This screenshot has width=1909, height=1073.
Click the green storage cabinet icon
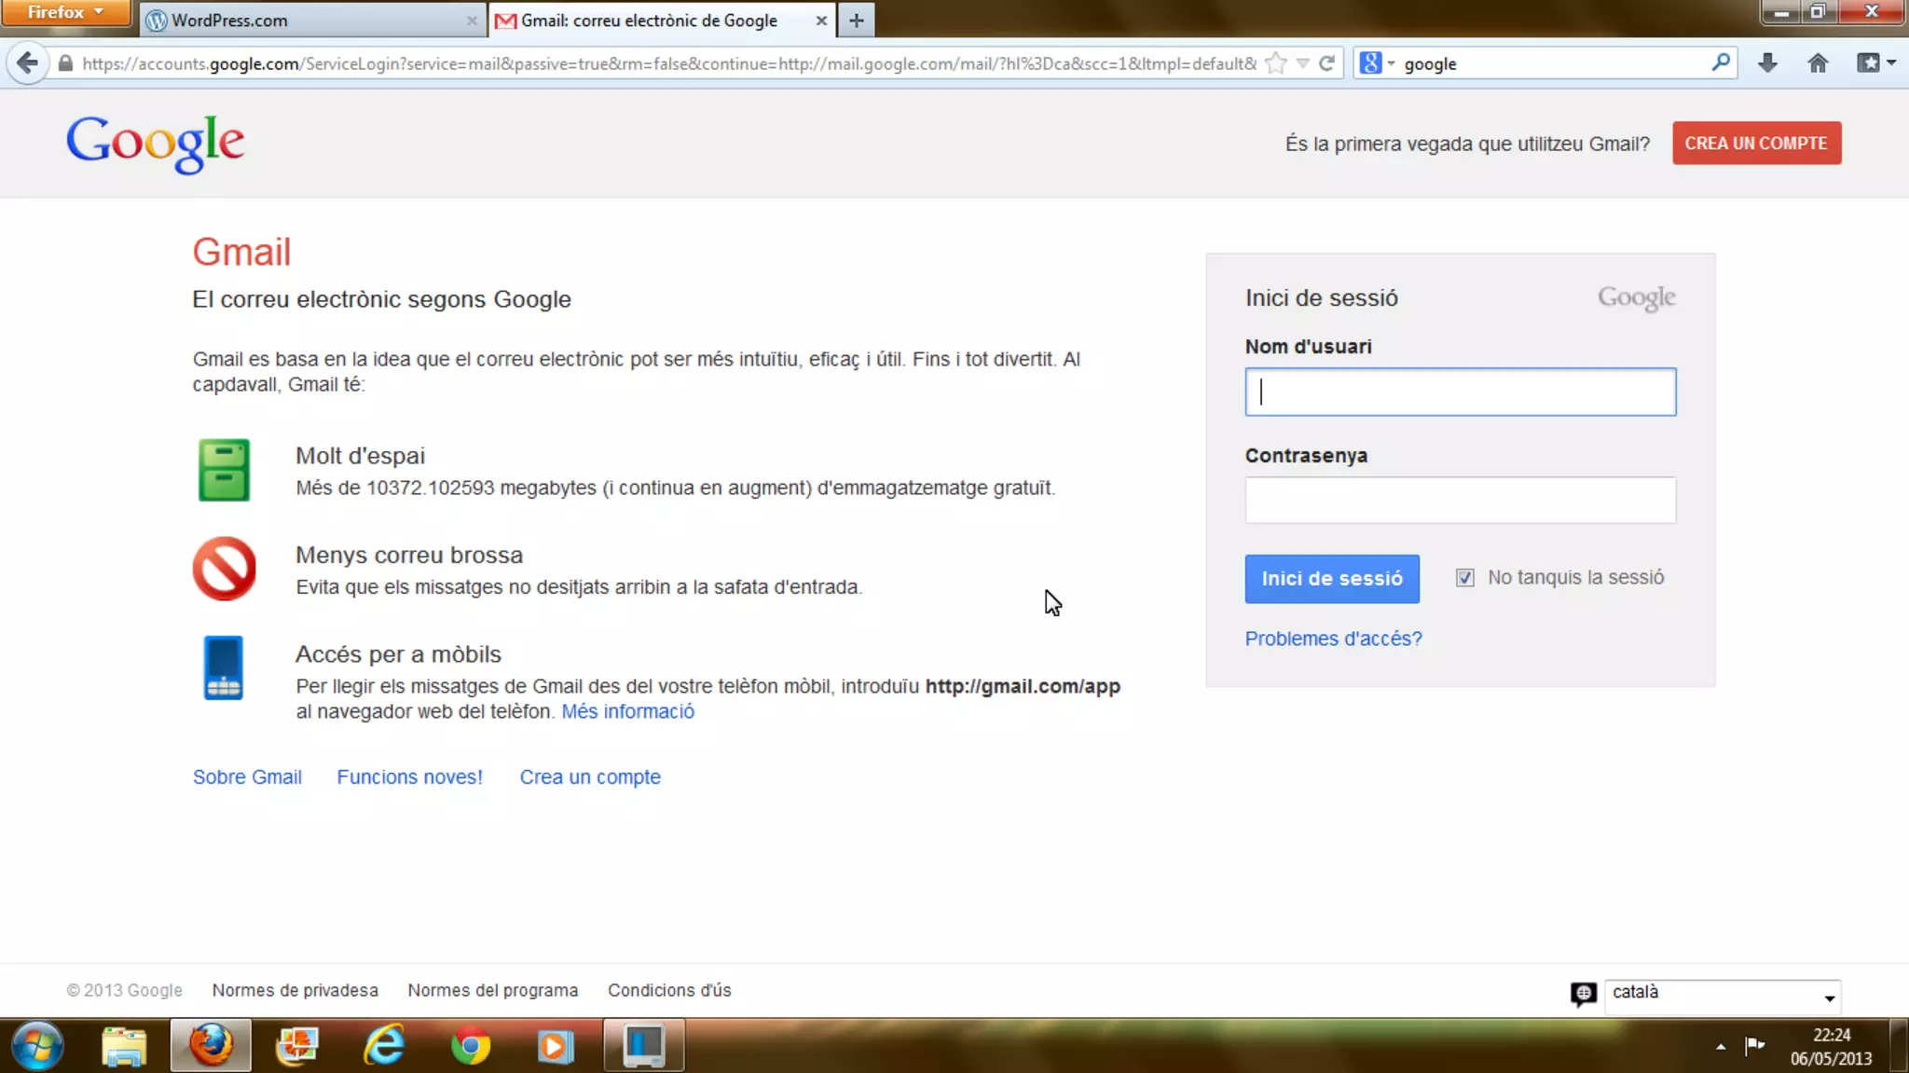coord(224,470)
